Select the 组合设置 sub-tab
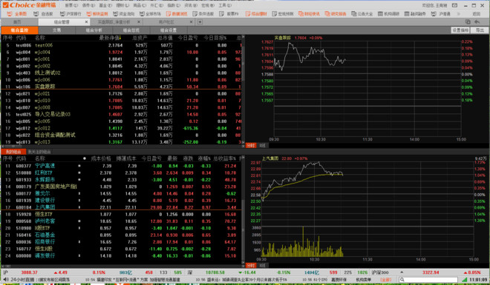This screenshot has height=285, width=490. pos(169,30)
